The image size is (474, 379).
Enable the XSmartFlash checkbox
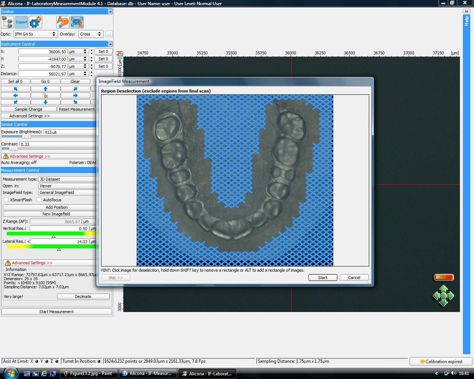tap(6, 200)
